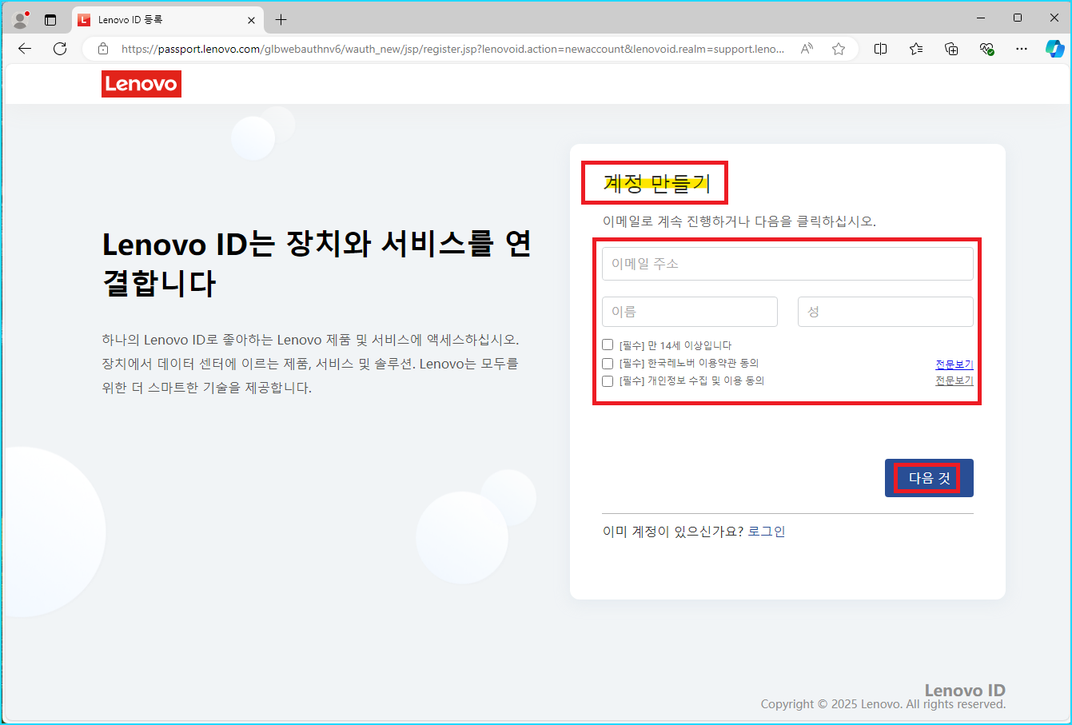Open 전문보기 link for 이용약관

pos(954,364)
